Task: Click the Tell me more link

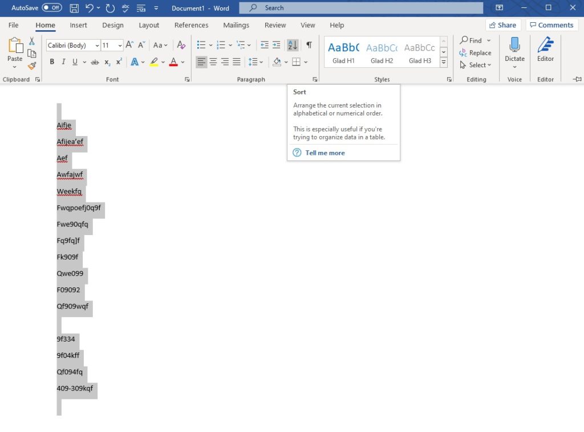Action: tap(325, 153)
